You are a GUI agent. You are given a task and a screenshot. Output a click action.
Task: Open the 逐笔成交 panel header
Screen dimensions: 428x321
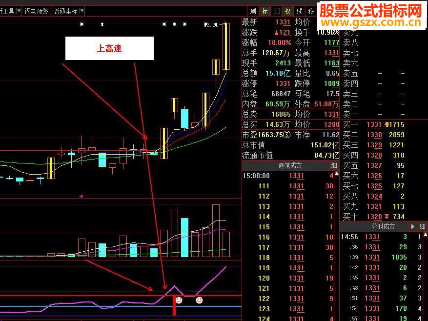(x=289, y=165)
